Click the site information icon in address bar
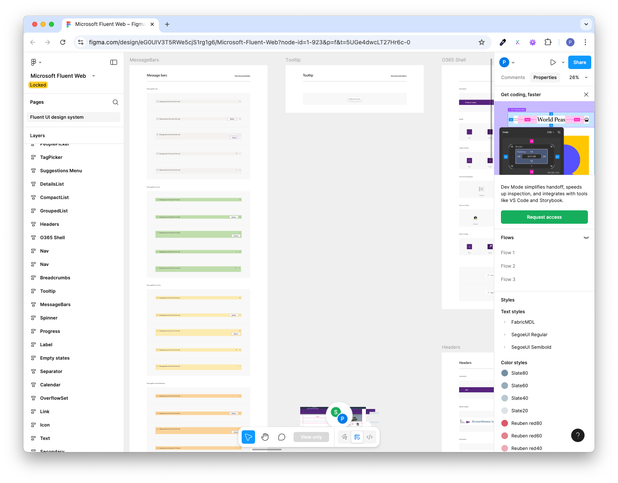This screenshot has height=483, width=618. pos(81,42)
